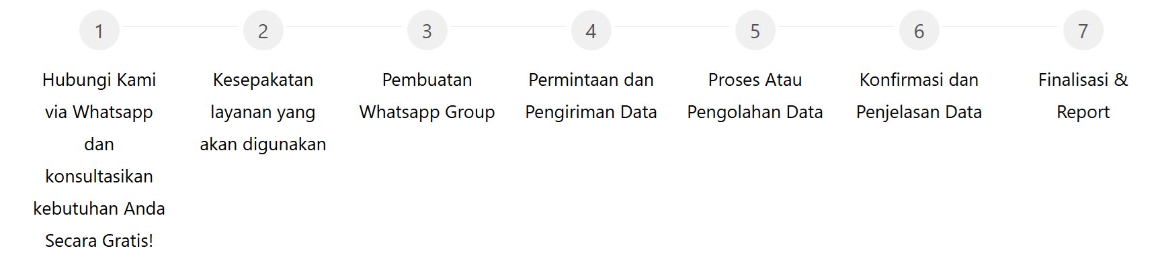Viewport: 1160px width, 271px height.
Task: Click the connector line between steps 1 and 2
Action: [x=181, y=27]
